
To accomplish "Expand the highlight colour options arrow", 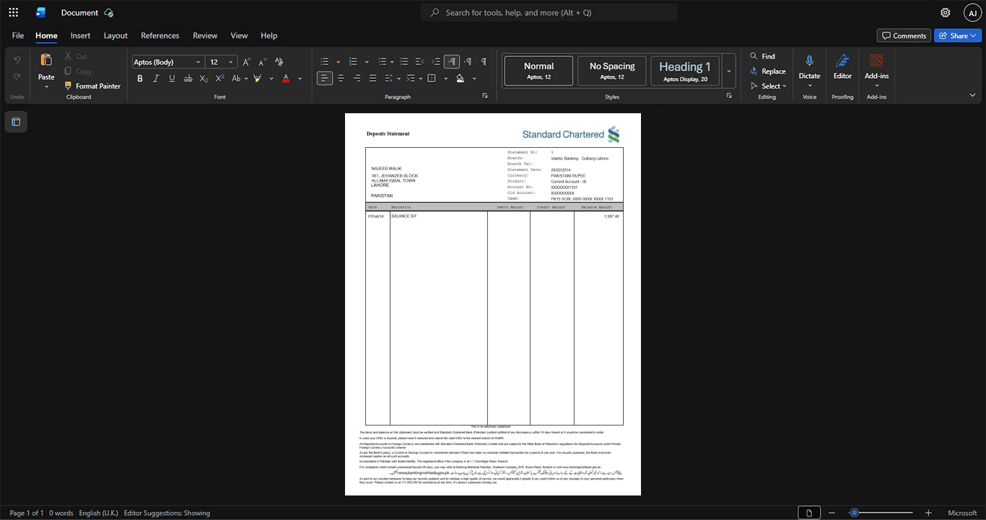I will click(x=271, y=78).
